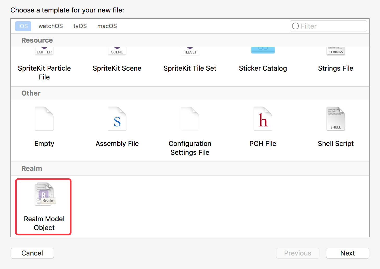The width and height of the screenshot is (380, 269).
Task: Choose the Strings File icon
Action: 336,51
